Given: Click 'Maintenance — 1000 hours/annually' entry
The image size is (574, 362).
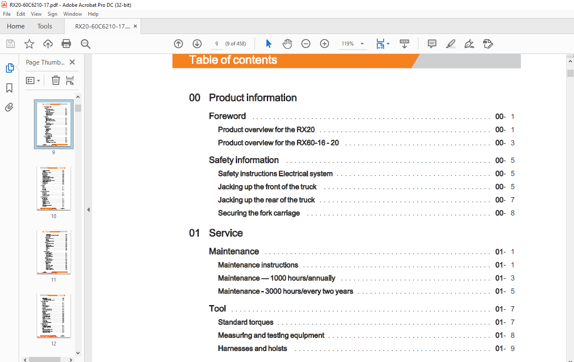Looking at the screenshot, I should click(277, 278).
